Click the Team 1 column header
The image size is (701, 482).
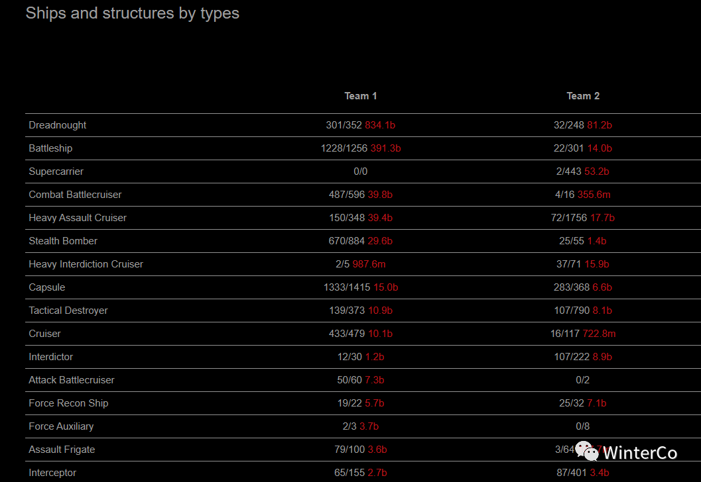point(360,96)
